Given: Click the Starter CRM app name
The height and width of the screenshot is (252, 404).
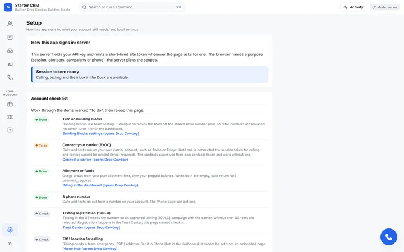Looking at the screenshot, I should [27, 5].
